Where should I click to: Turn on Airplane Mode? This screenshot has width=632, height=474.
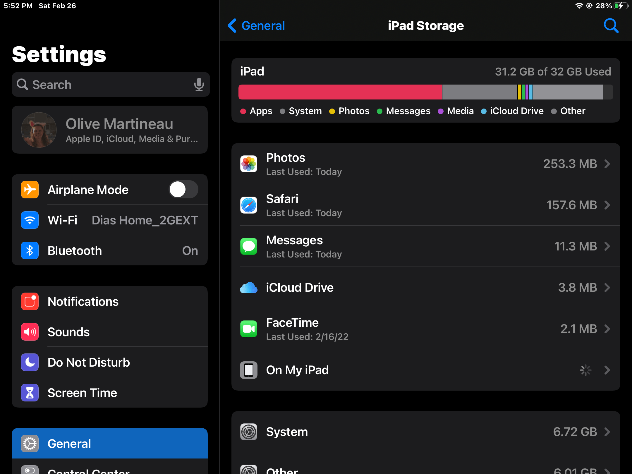pos(183,189)
